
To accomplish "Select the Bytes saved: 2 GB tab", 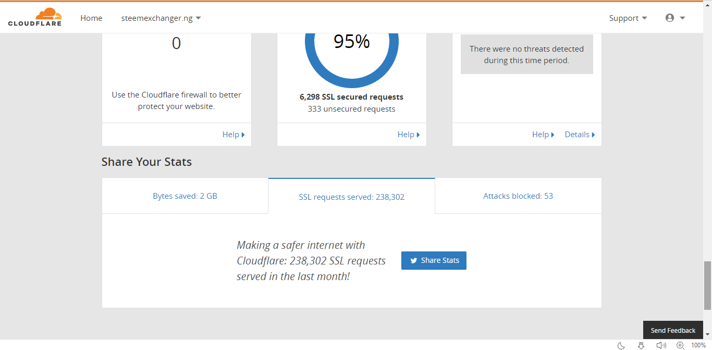I will 185,196.
